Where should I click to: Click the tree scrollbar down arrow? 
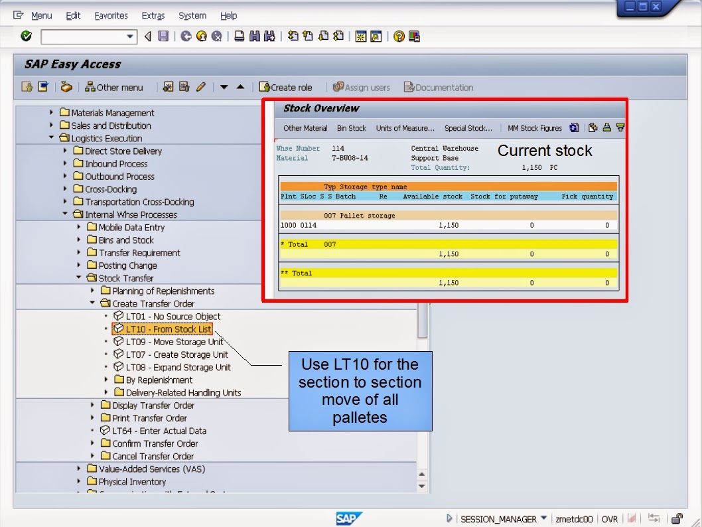[x=422, y=487]
